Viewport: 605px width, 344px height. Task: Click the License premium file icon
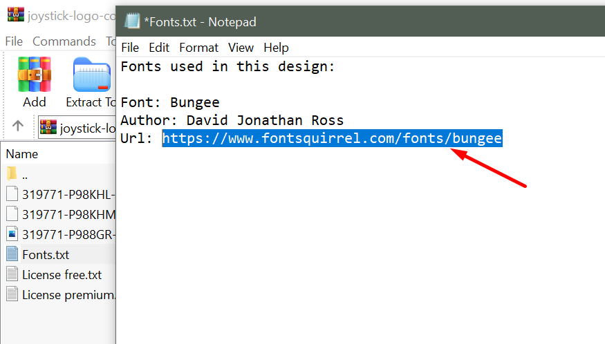pyautogui.click(x=12, y=294)
